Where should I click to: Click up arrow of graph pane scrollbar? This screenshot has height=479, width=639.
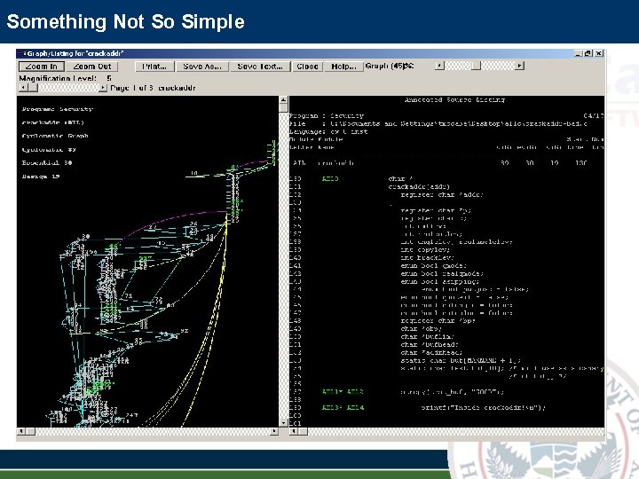pos(284,100)
